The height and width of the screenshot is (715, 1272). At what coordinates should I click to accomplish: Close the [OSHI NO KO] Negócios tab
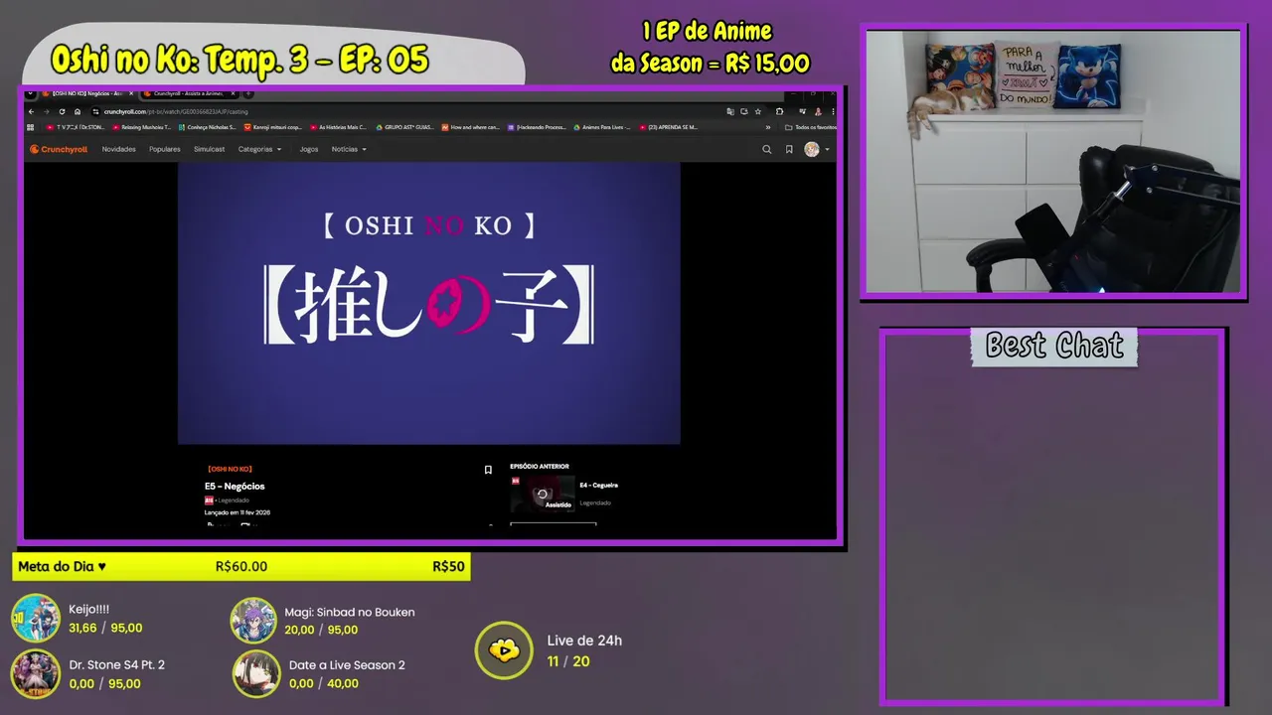[131, 93]
